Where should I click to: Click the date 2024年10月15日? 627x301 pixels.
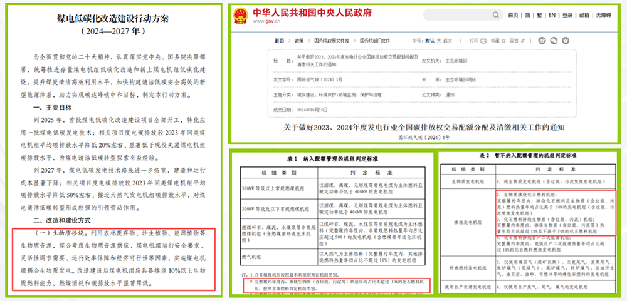pos(312,110)
